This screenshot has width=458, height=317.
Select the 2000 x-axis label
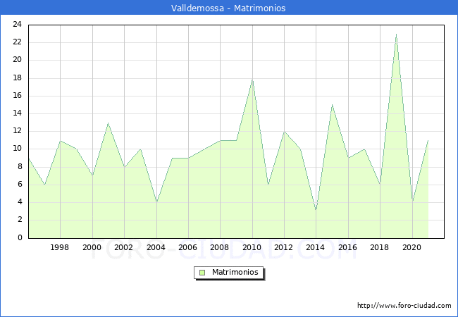tap(92, 247)
